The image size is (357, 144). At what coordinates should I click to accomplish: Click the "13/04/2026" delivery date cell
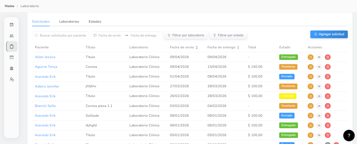[217, 67]
